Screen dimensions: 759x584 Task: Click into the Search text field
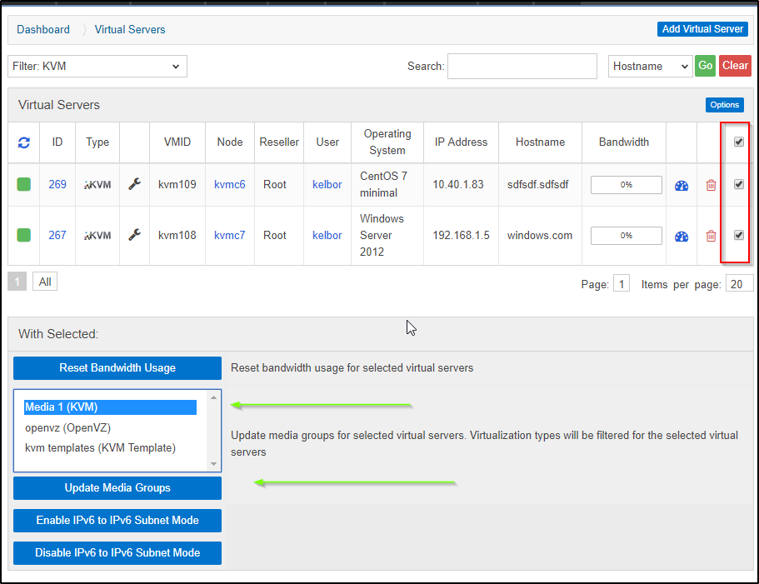point(522,66)
